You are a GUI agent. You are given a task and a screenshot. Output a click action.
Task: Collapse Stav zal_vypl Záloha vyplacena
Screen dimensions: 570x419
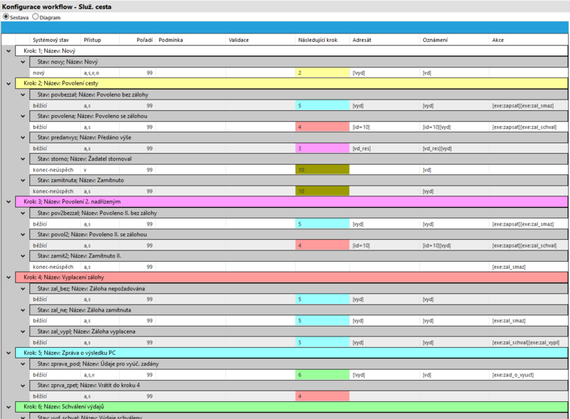pyautogui.click(x=23, y=332)
